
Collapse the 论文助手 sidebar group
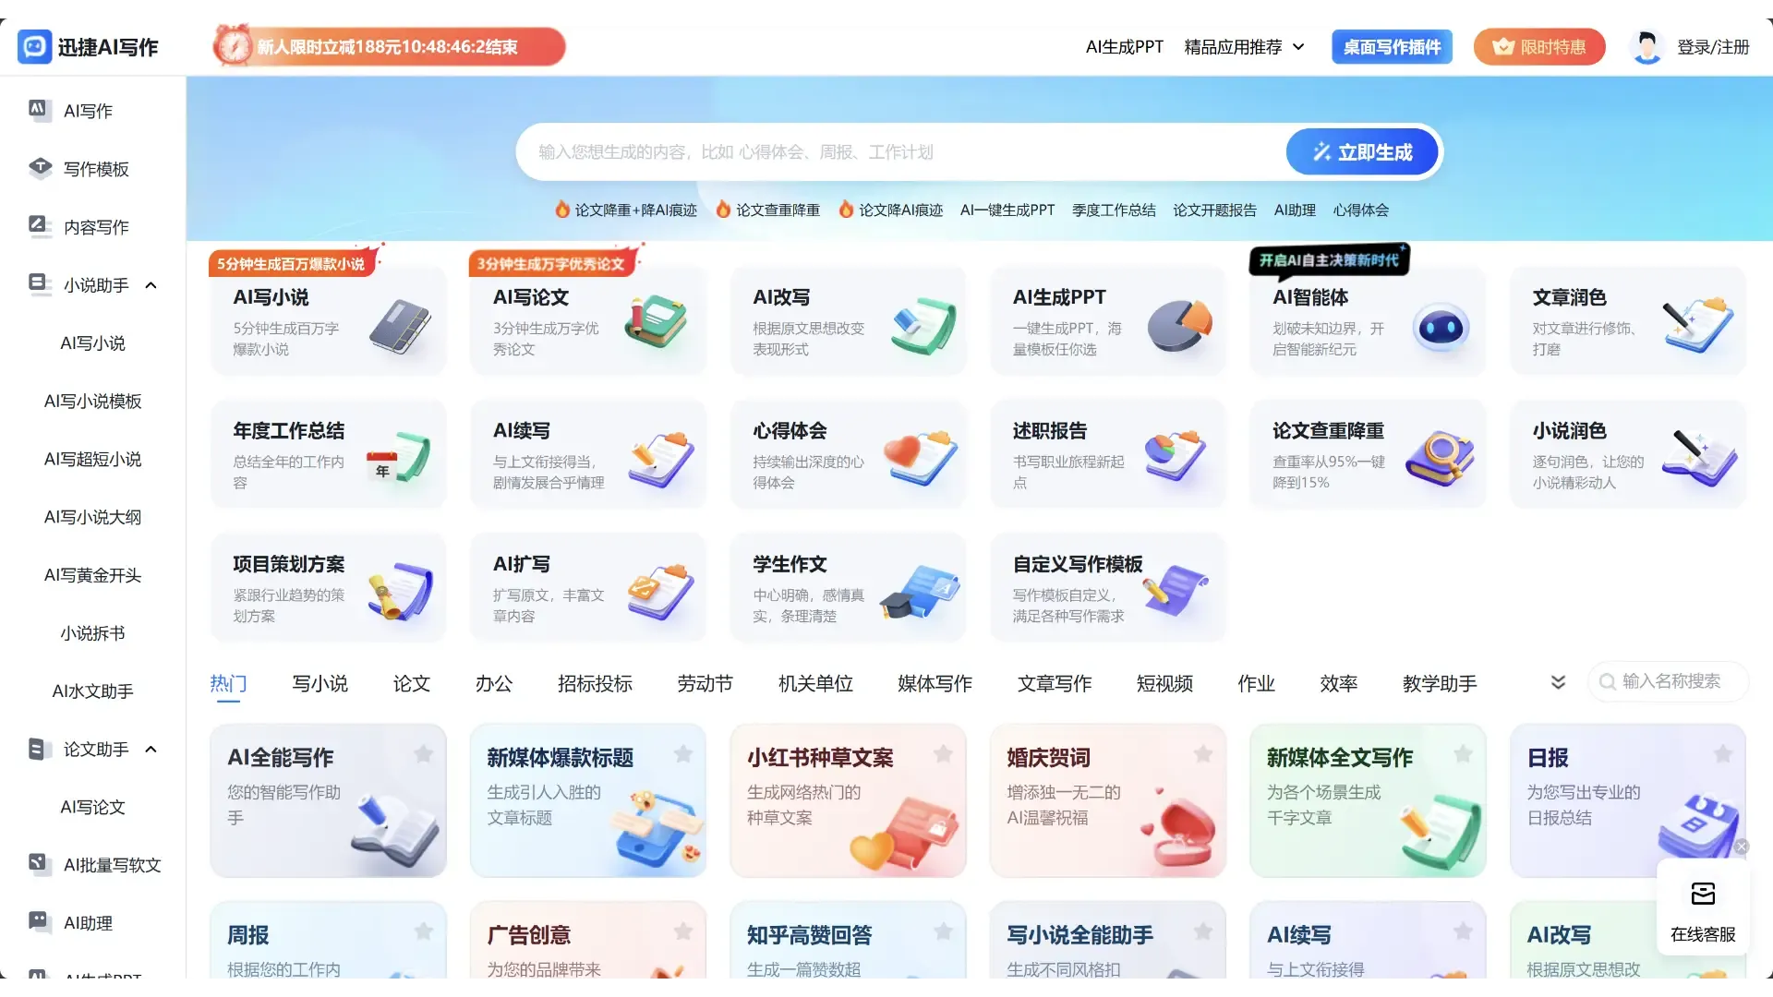tap(151, 749)
